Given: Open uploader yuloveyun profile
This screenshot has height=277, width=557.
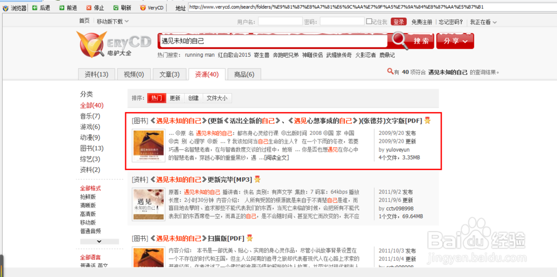Looking at the screenshot, I should pyautogui.click(x=397, y=149).
